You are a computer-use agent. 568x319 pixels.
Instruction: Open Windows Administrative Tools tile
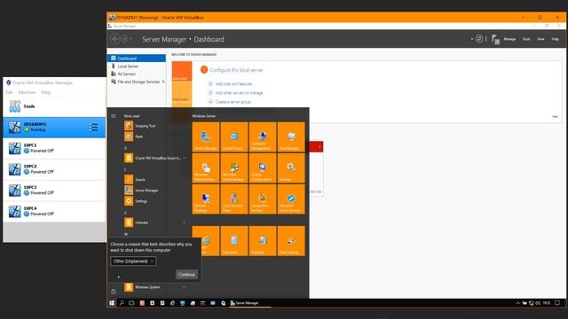pos(206,167)
